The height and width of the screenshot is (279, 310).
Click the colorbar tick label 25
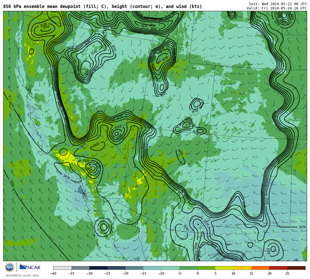pos(287,274)
